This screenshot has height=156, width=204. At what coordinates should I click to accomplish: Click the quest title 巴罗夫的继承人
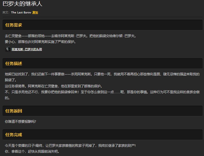coord(23,4)
